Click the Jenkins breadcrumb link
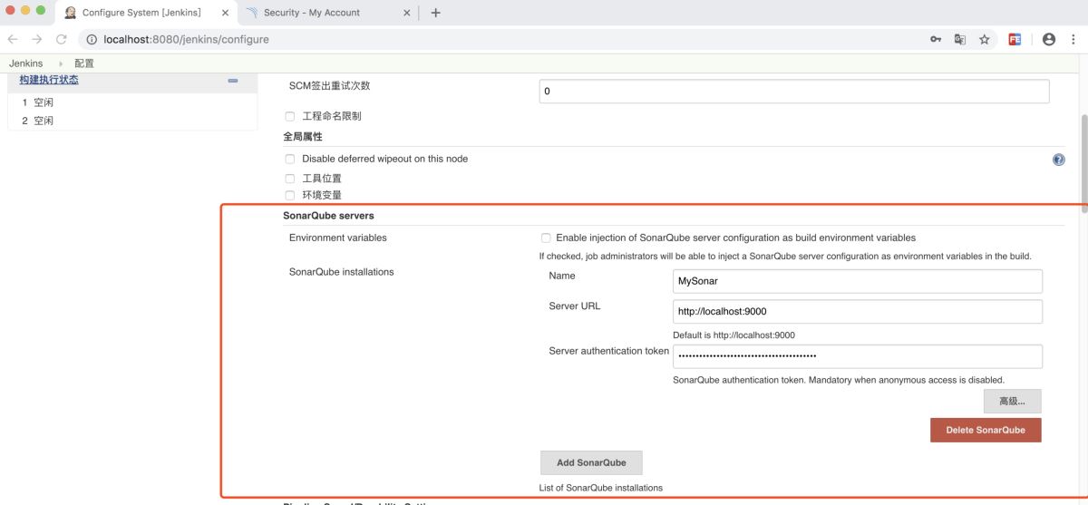The height and width of the screenshot is (505, 1088). tap(25, 63)
